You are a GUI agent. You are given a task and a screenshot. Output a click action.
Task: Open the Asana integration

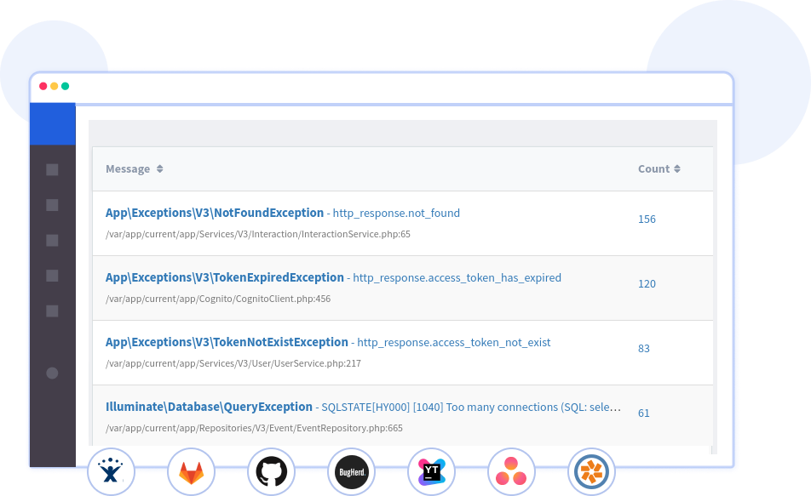coord(511,471)
